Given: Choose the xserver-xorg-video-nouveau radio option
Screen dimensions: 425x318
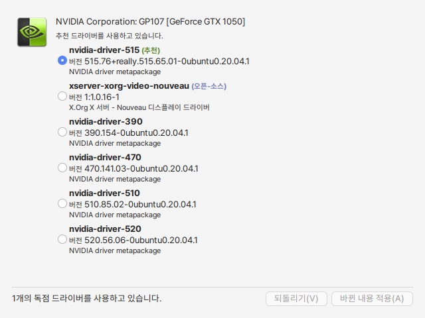Looking at the screenshot, I should click(x=62, y=96).
